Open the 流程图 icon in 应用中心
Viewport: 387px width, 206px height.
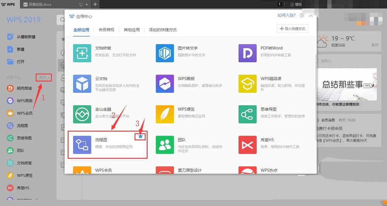[x=82, y=145]
